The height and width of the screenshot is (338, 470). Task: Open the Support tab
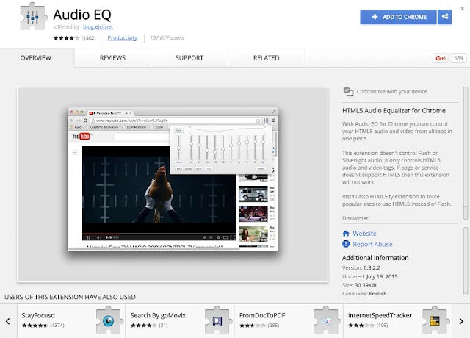(x=189, y=58)
